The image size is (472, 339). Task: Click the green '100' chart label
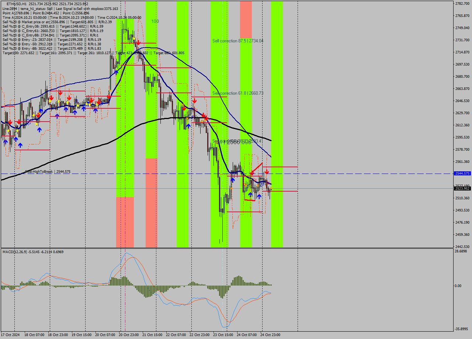tap(155, 21)
